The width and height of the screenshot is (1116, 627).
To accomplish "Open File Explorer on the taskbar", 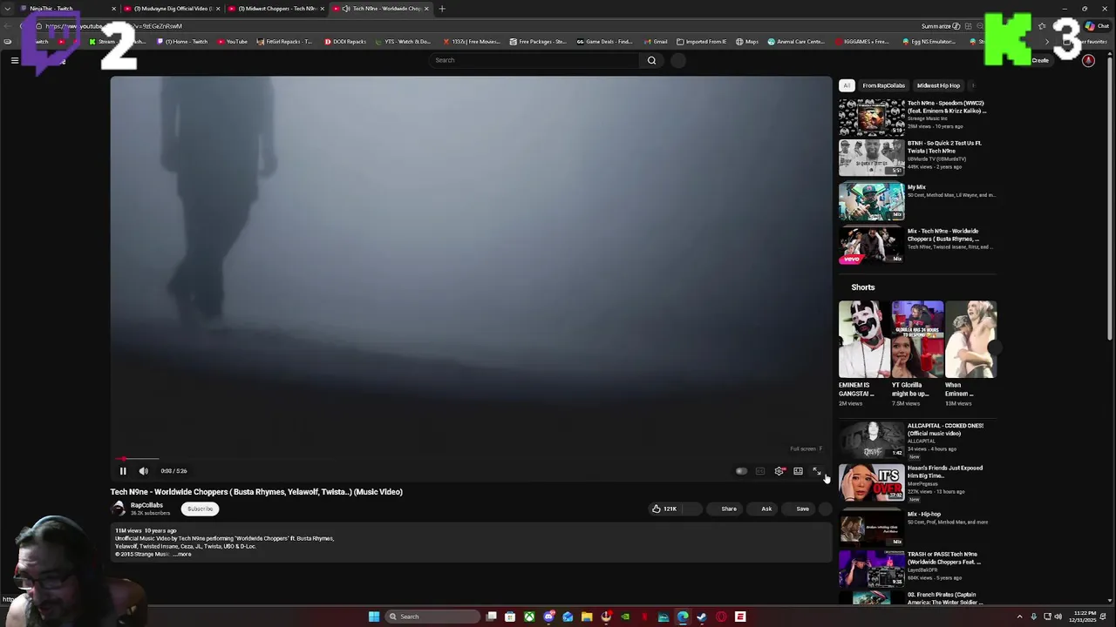I will [x=587, y=617].
